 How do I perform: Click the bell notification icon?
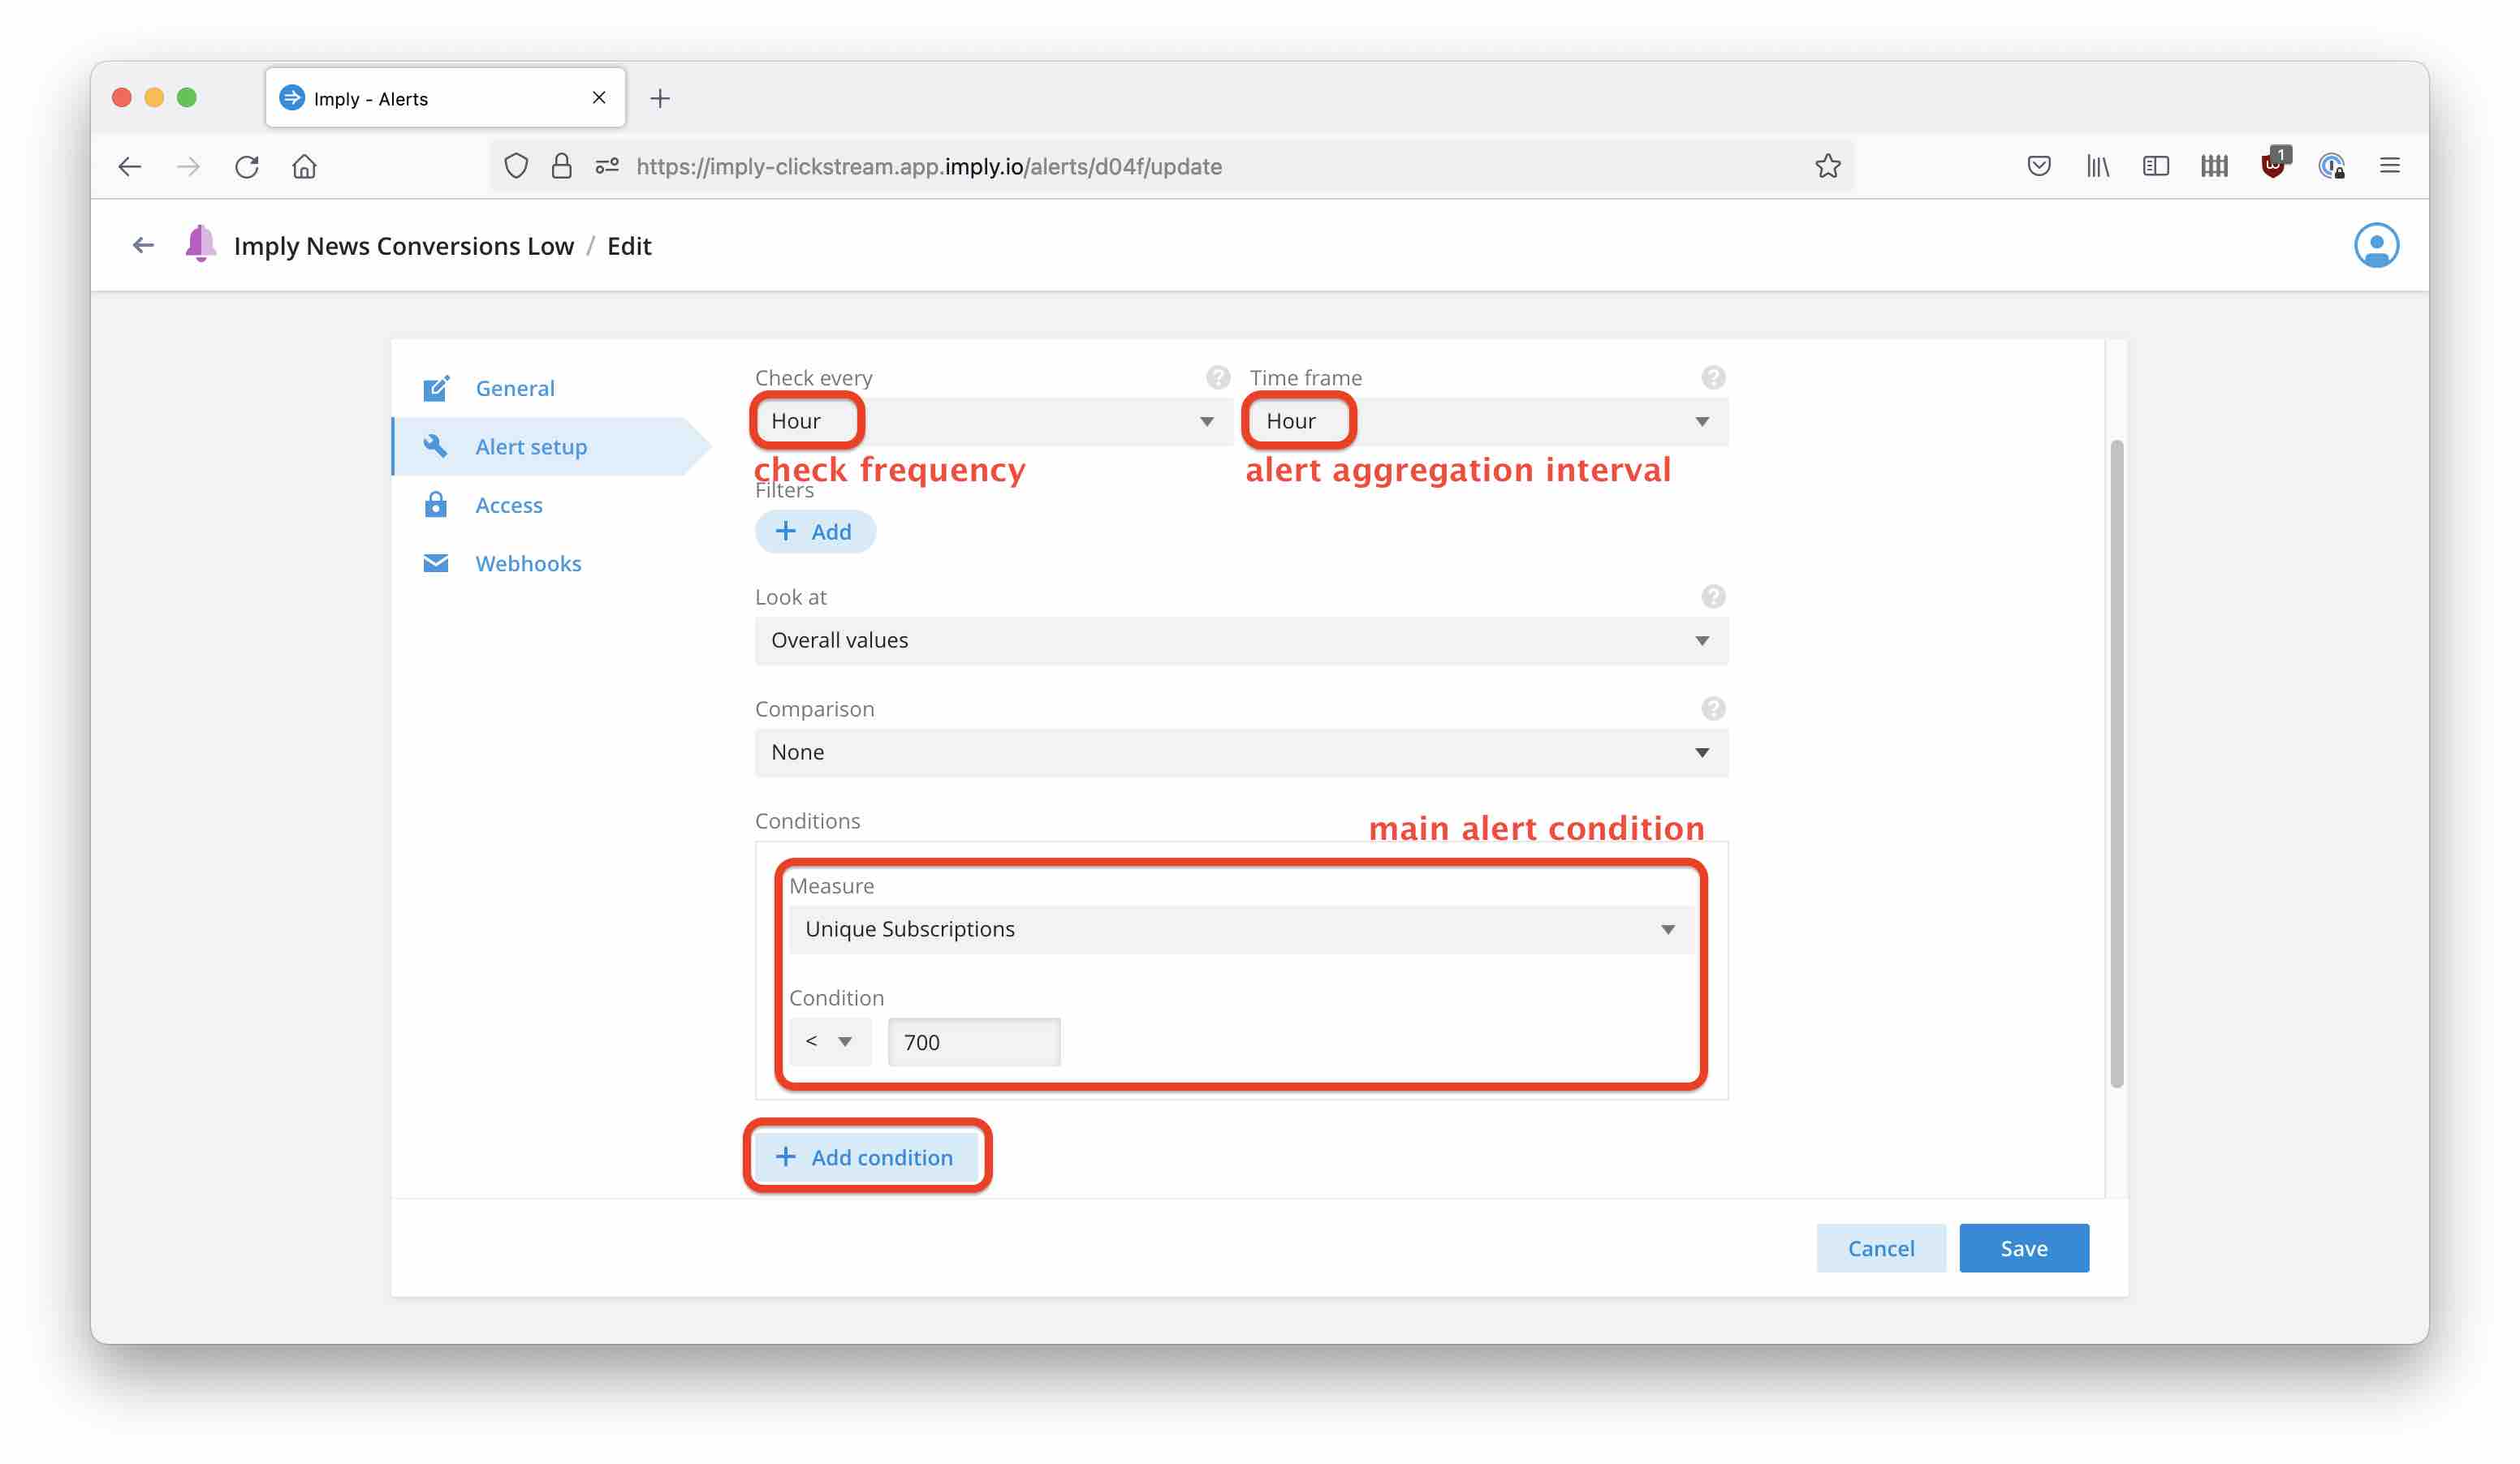tap(201, 244)
